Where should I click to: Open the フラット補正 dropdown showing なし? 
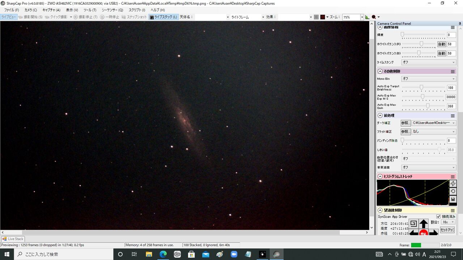pyautogui.click(x=434, y=132)
